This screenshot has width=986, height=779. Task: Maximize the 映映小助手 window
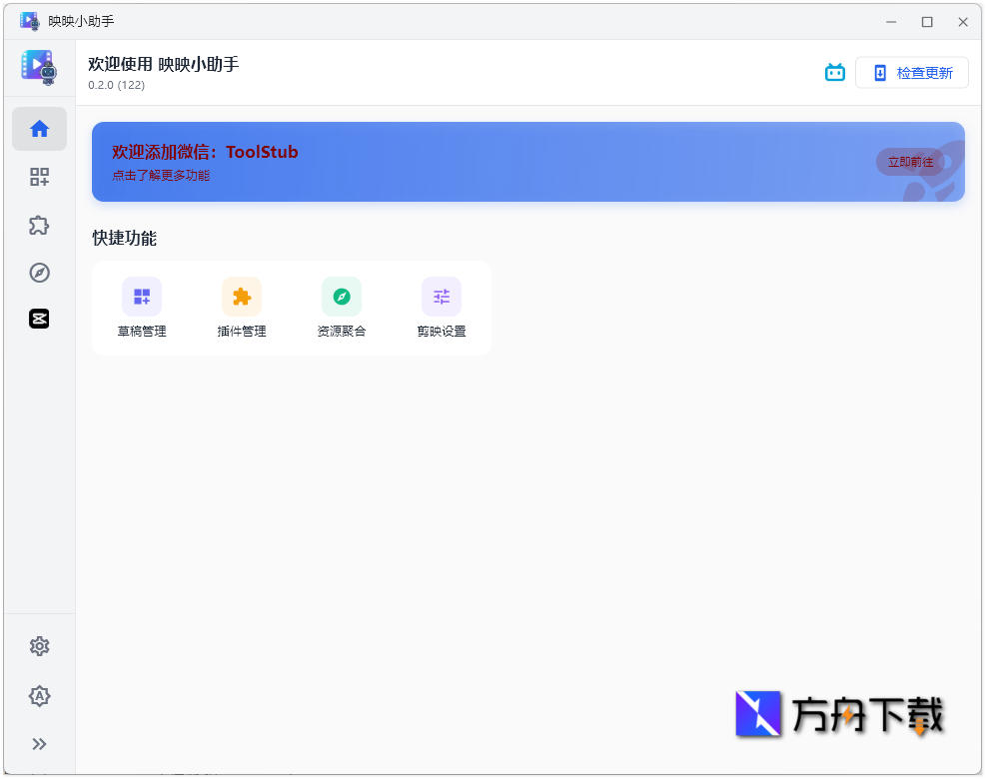pos(927,22)
